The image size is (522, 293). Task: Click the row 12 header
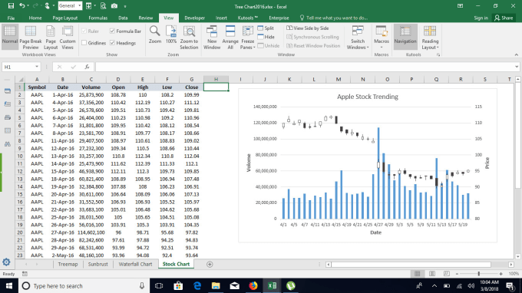(x=20, y=171)
